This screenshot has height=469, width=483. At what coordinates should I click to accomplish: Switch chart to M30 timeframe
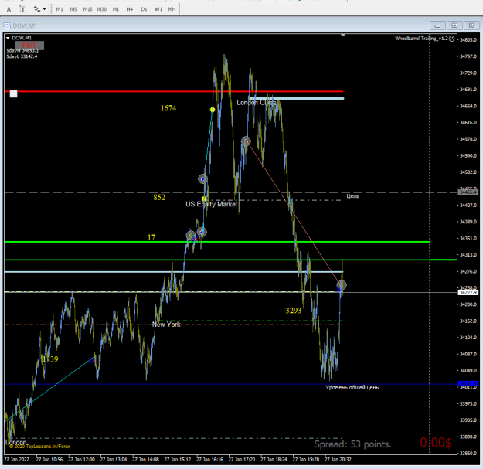coord(102,9)
